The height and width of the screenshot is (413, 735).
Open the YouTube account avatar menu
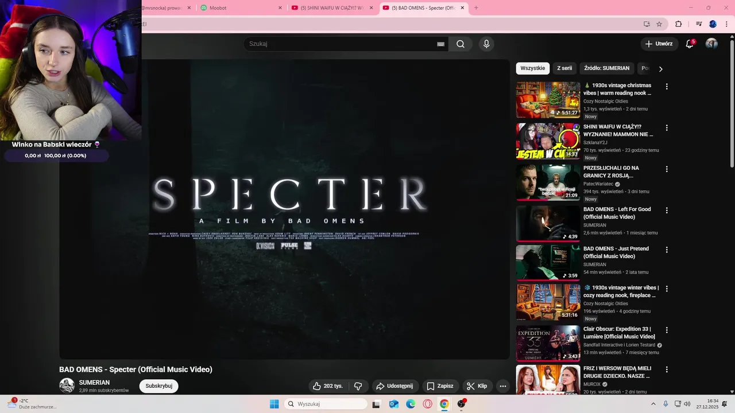pyautogui.click(x=711, y=44)
